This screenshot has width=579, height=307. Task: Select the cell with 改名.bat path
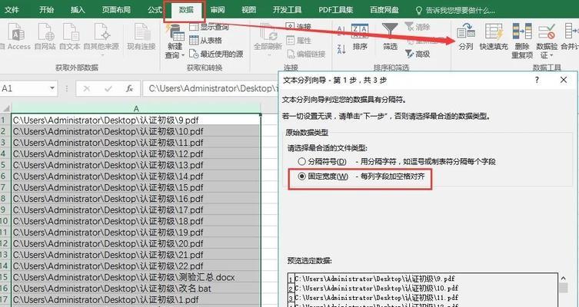coord(136,289)
